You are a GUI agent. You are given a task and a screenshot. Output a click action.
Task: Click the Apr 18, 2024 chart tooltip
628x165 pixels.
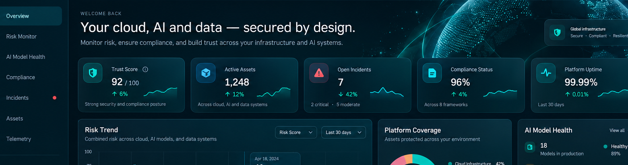[x=275, y=159]
